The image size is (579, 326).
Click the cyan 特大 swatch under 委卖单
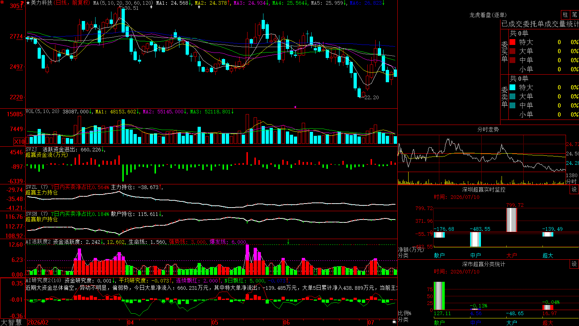click(x=512, y=87)
